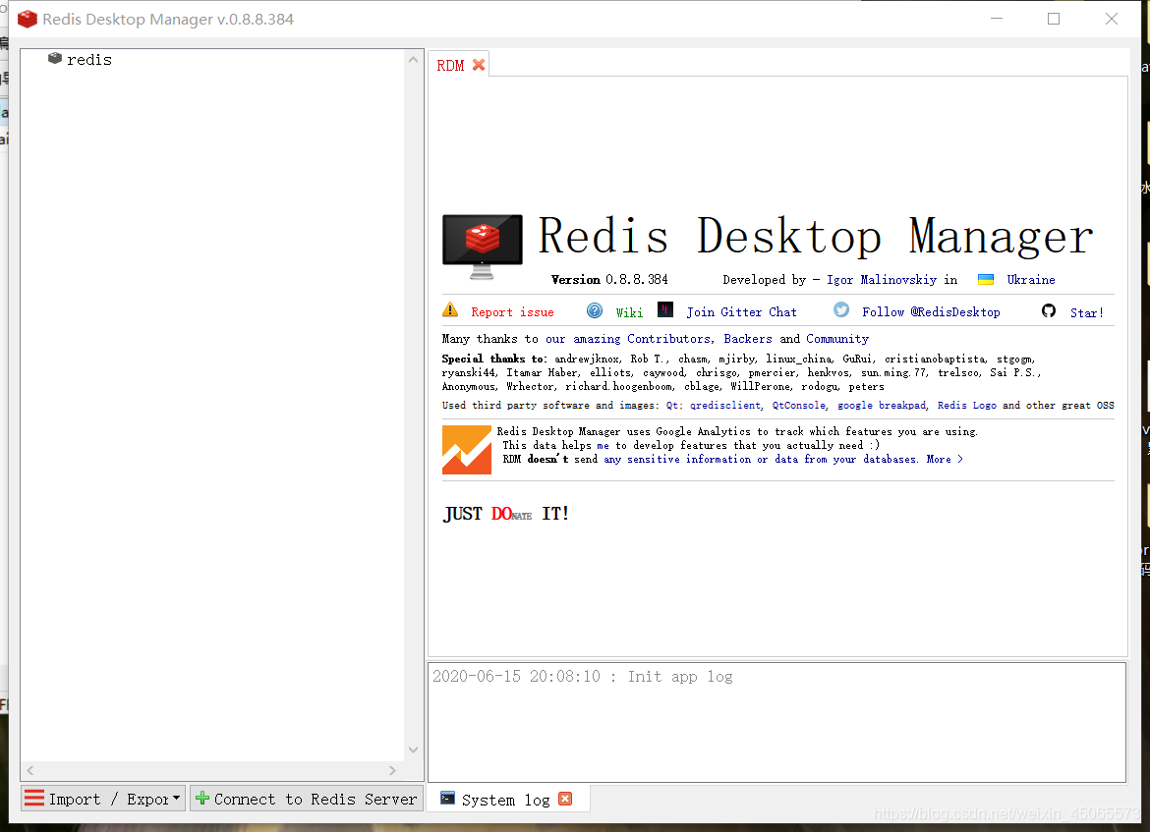
Task: Click the GitHub octocat icon
Action: pos(1049,310)
